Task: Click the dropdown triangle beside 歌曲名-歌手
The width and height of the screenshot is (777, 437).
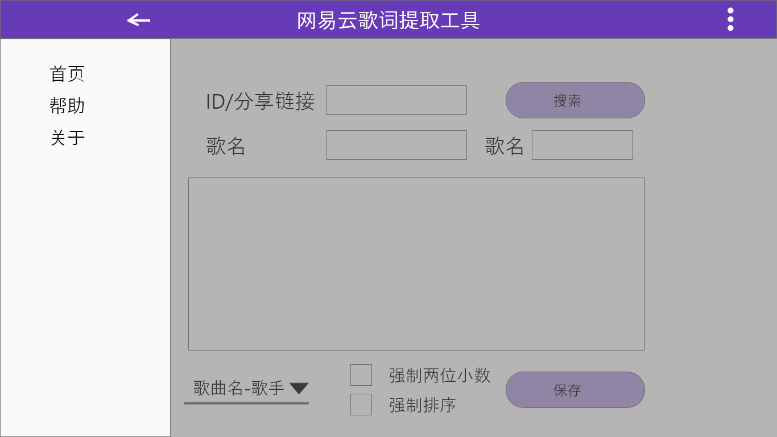Action: pyautogui.click(x=299, y=388)
